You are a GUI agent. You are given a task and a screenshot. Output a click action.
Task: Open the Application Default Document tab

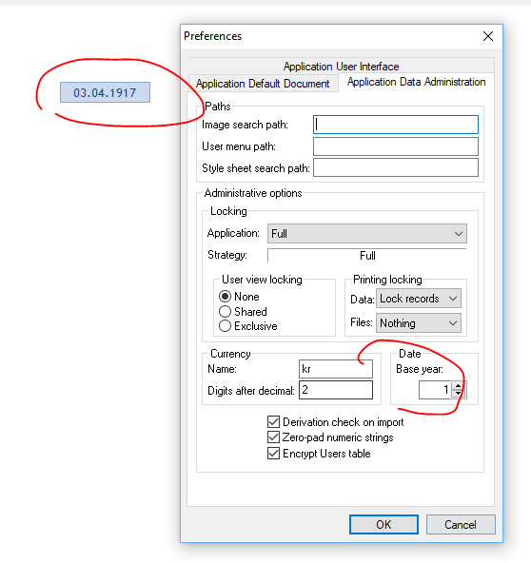[263, 84]
